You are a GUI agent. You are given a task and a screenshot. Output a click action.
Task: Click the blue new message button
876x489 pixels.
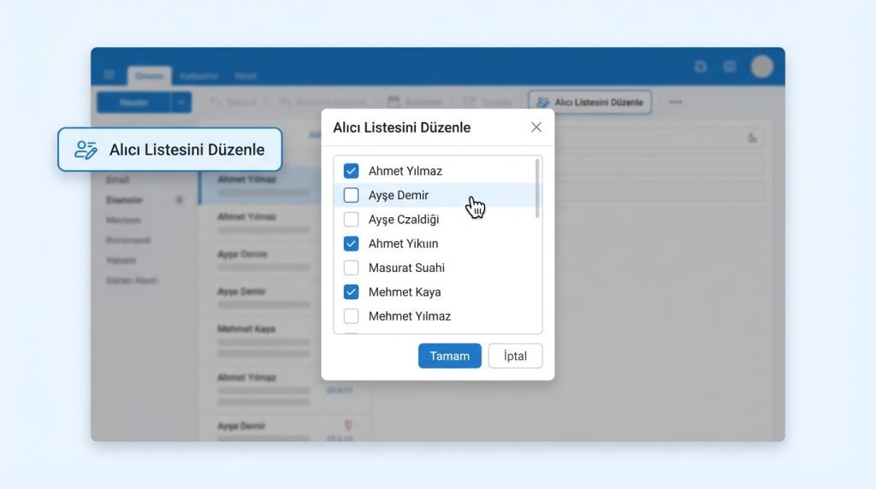pos(133,103)
